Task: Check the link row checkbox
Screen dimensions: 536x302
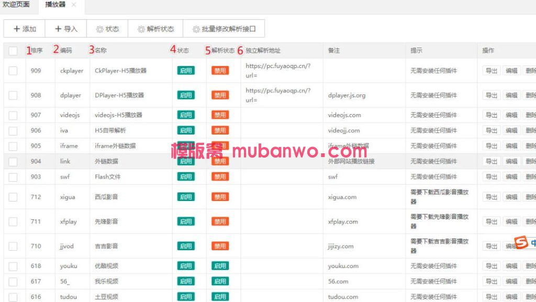Action: [x=13, y=161]
